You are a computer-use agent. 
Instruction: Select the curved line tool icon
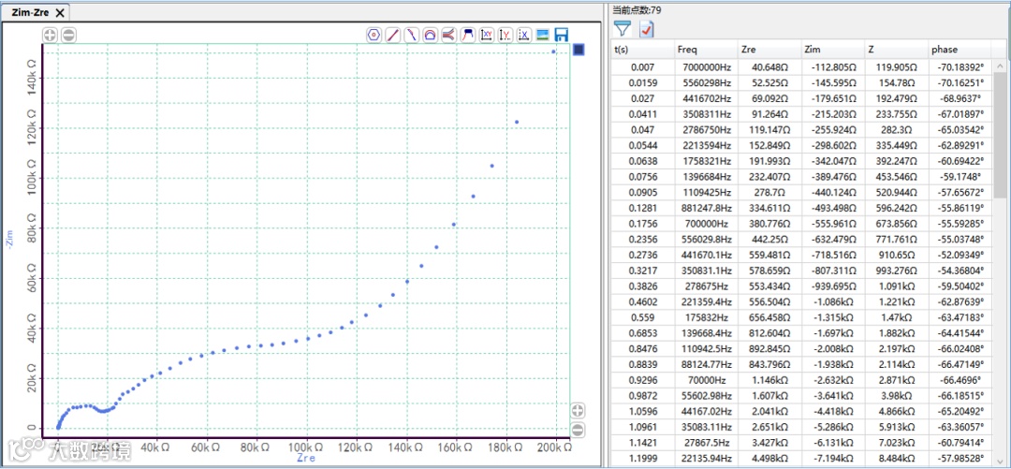tap(411, 35)
